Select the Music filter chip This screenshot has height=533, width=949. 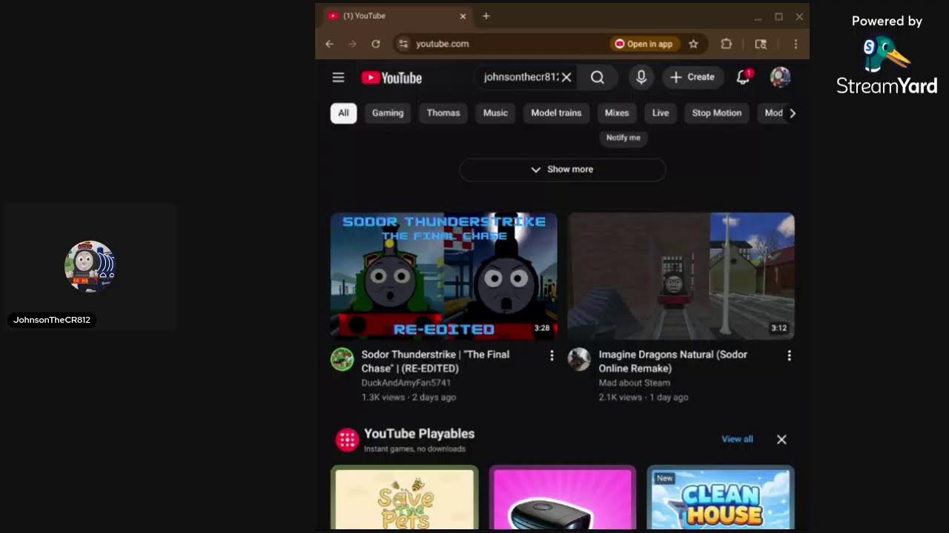click(495, 113)
